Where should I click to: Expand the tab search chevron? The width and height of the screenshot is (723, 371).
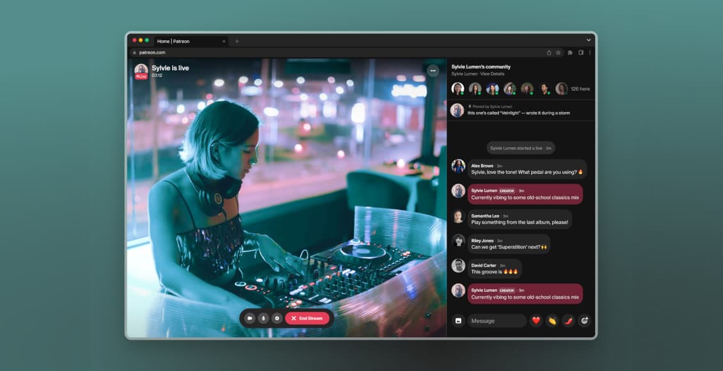589,40
